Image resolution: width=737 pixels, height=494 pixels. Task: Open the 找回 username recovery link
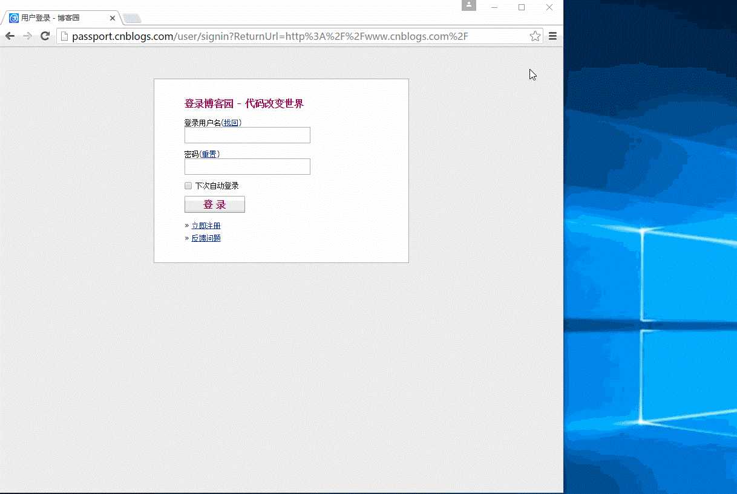pyautogui.click(x=231, y=123)
